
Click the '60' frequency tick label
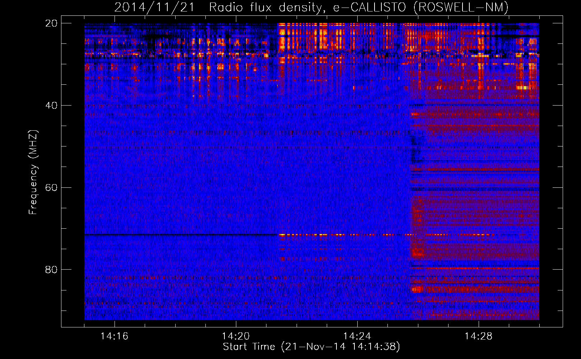pos(51,188)
